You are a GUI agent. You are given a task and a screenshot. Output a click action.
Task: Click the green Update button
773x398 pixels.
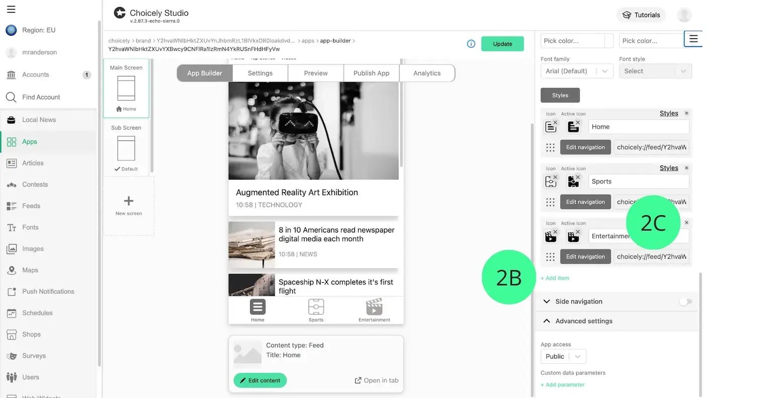click(502, 44)
